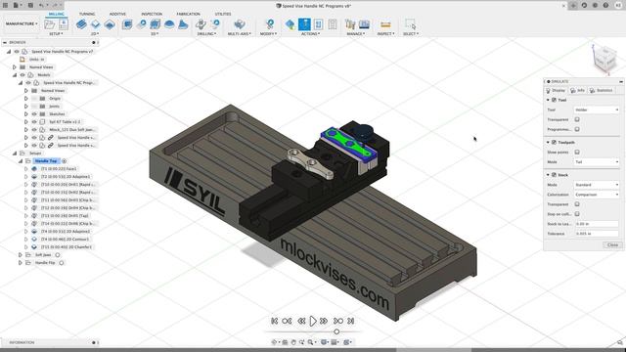Click the Select cursor tool
The width and height of the screenshot is (626, 352).
pos(410,24)
